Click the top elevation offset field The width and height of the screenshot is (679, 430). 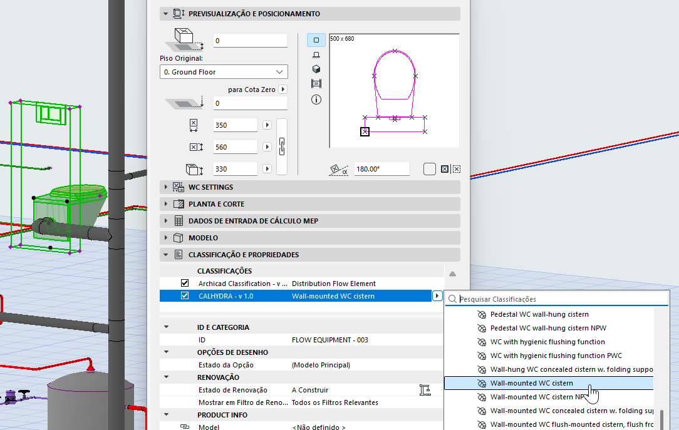pos(251,41)
